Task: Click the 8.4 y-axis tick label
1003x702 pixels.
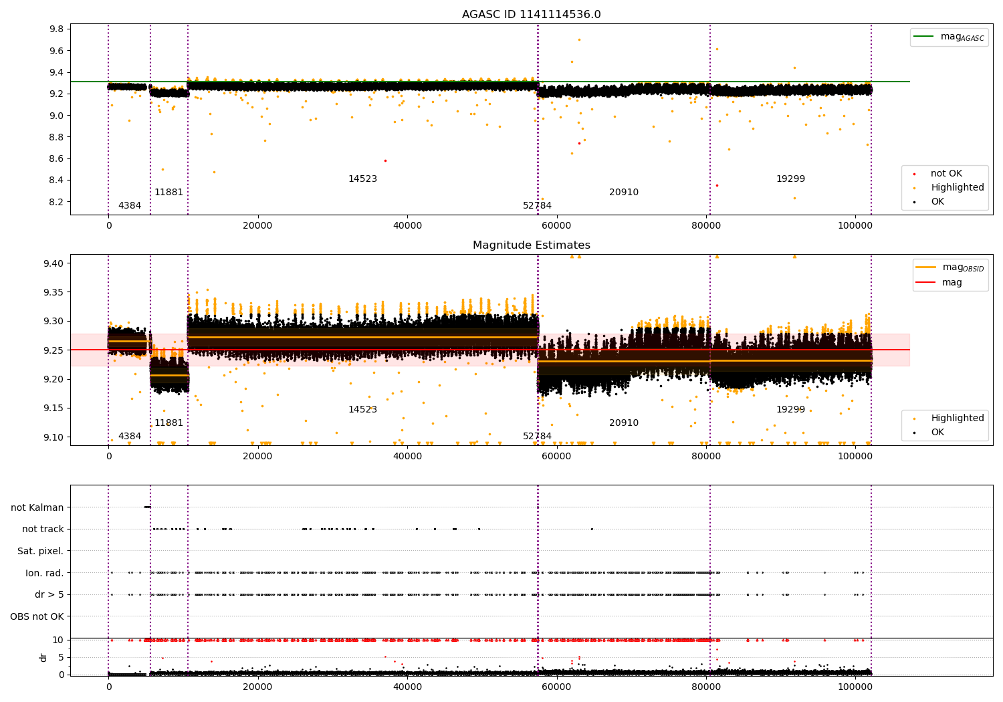Action: coord(57,181)
